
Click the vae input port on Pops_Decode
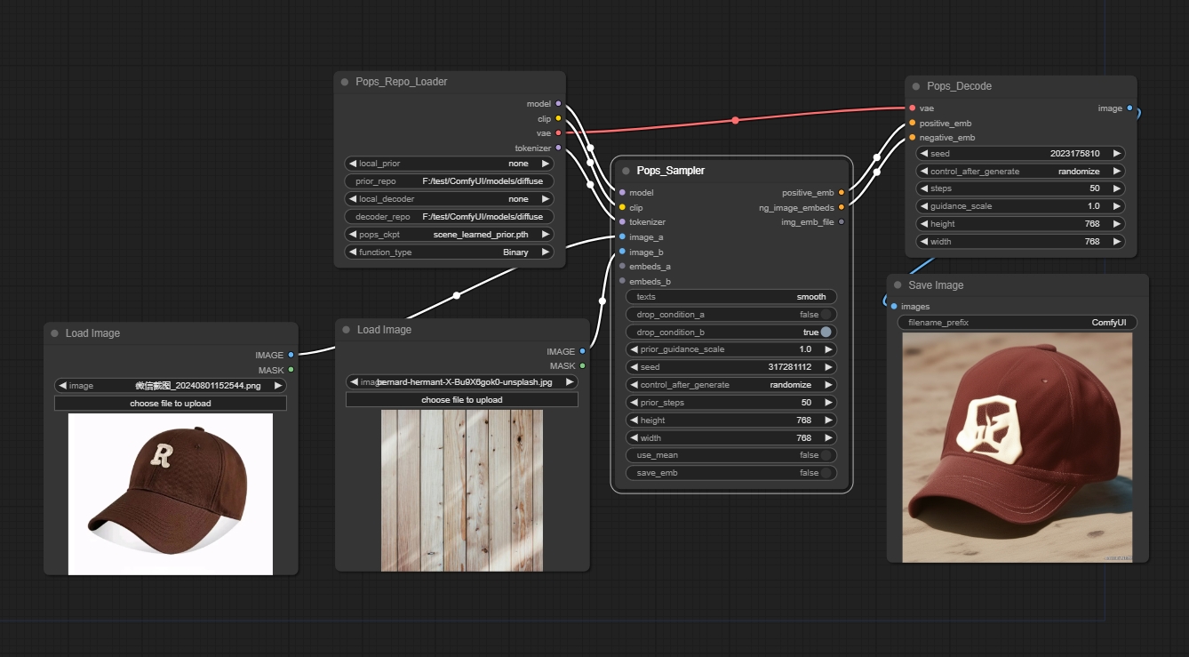[x=913, y=108]
